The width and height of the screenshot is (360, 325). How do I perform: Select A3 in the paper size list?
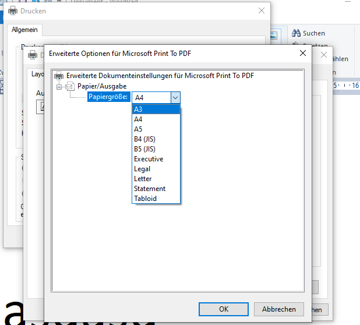[156, 109]
